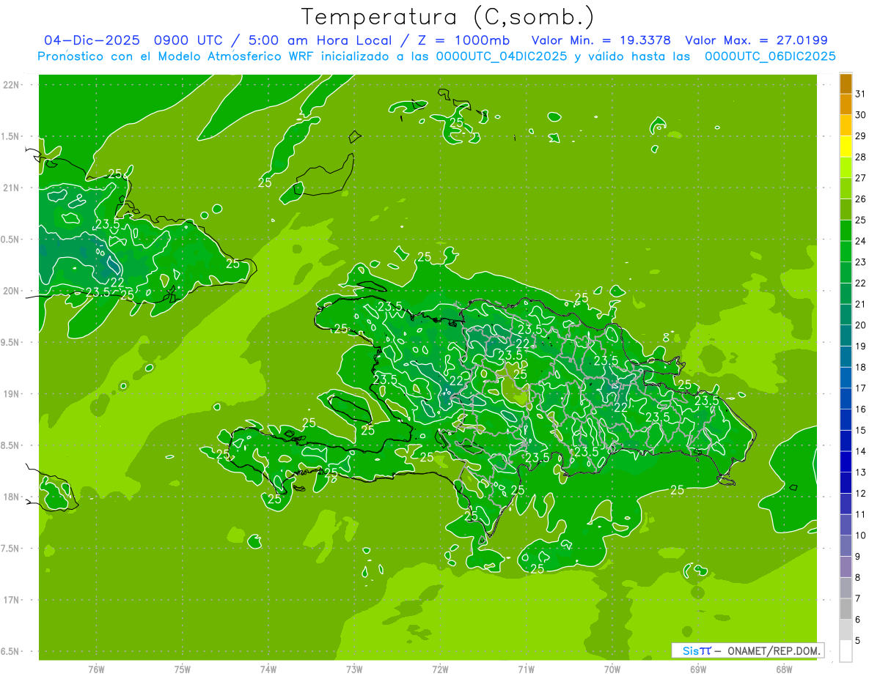Click the teal legend swatch between 19 and 20
Screen dimensions: 880x679
[x=846, y=335]
